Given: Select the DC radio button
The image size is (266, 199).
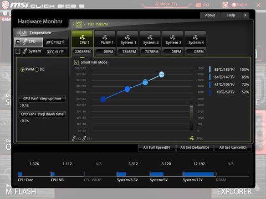Looking at the screenshot, I should pyautogui.click(x=37, y=70).
